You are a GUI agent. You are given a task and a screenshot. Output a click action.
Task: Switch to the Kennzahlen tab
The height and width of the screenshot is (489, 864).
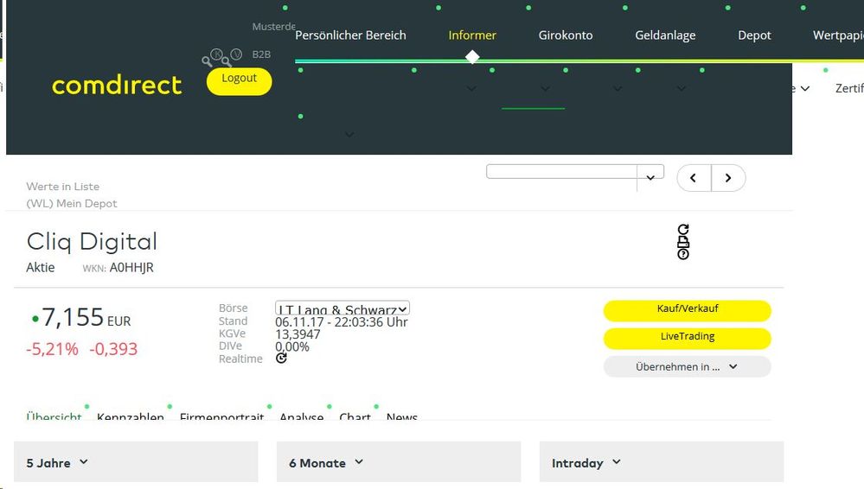click(x=131, y=416)
